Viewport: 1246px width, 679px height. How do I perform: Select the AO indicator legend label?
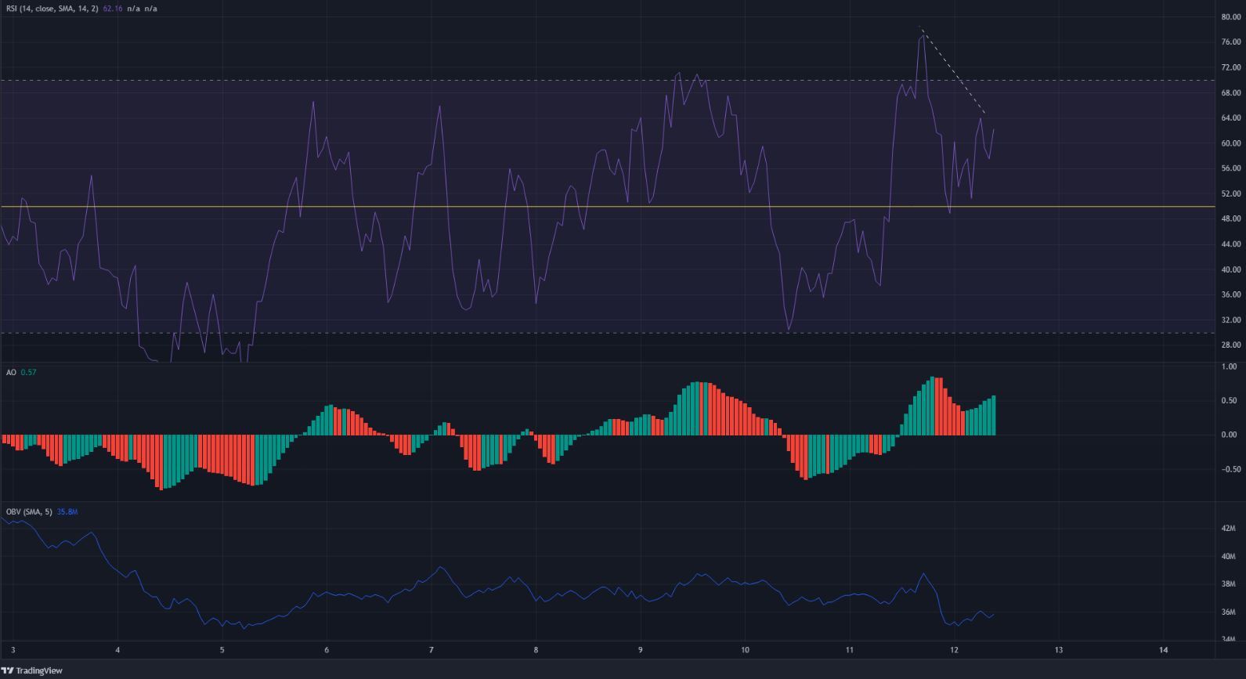coord(11,373)
